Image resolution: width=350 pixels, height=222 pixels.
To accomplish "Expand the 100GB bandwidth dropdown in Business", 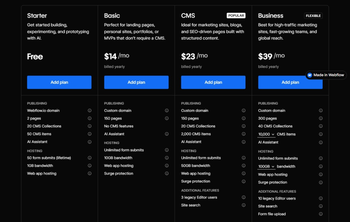I will click(266, 166).
